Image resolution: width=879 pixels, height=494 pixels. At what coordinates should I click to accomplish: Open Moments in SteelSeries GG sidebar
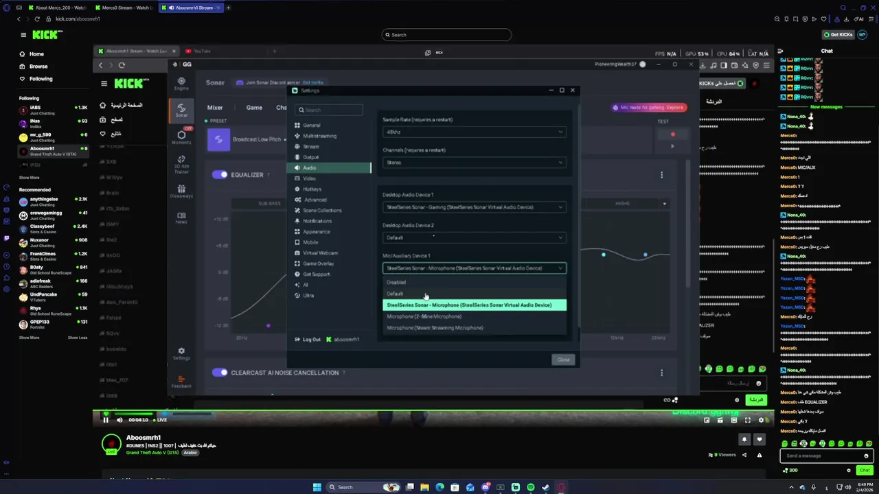pyautogui.click(x=181, y=137)
